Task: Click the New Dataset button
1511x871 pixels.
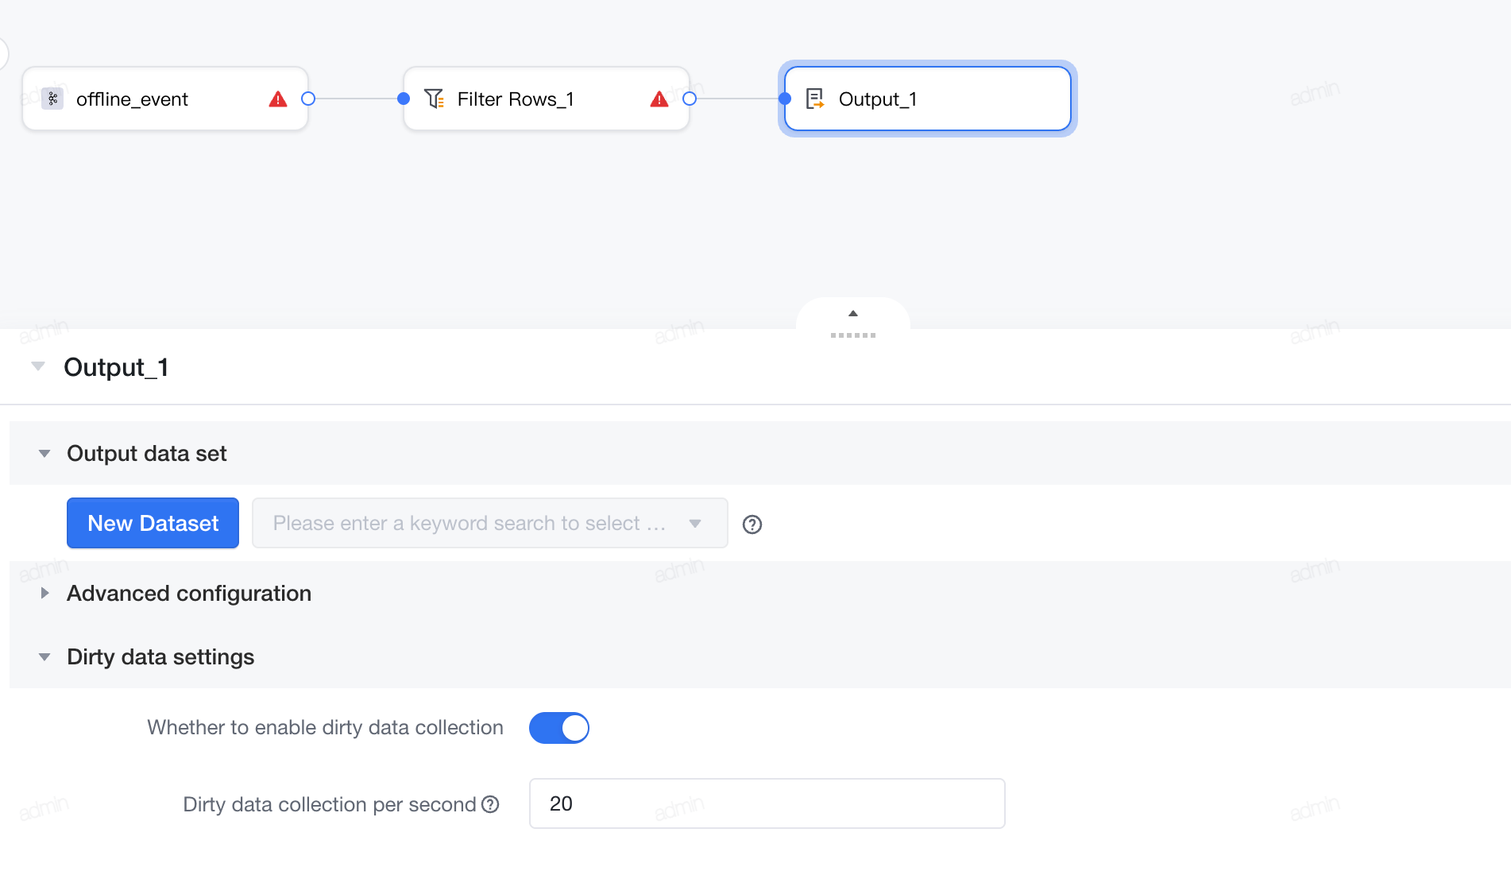Action: click(153, 523)
